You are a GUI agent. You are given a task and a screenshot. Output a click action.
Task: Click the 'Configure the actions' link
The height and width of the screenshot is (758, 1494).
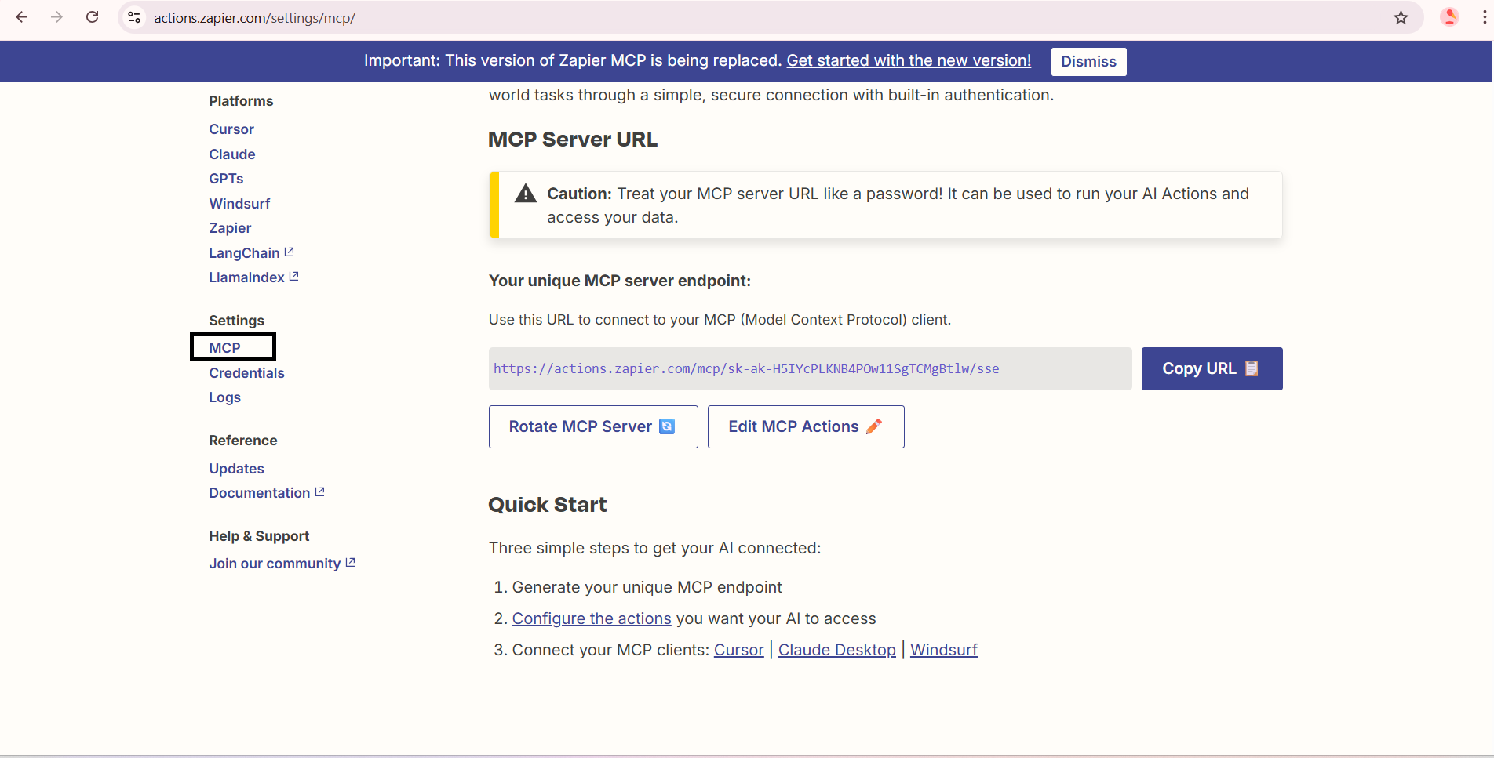pos(591,618)
